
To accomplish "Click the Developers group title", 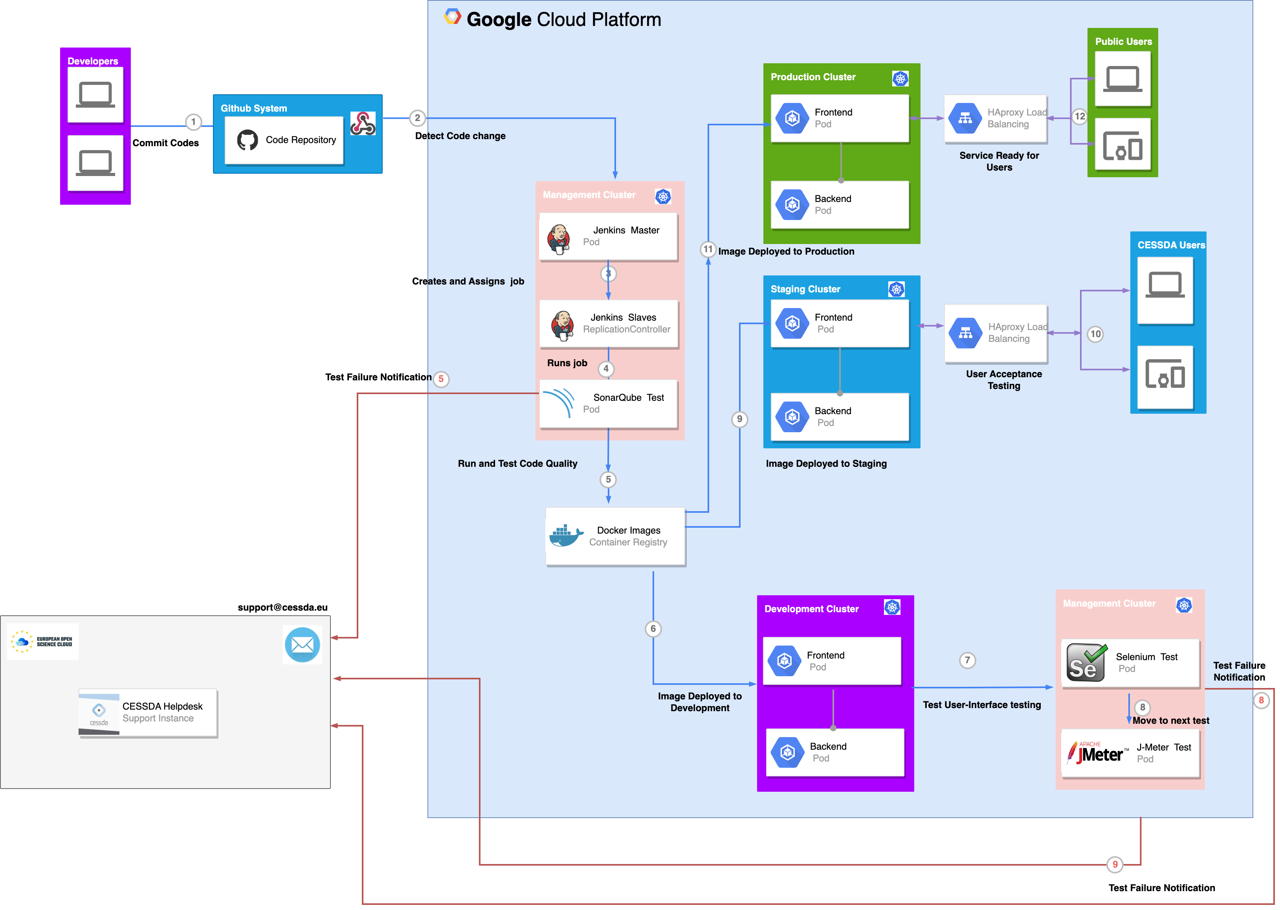I will (x=93, y=61).
